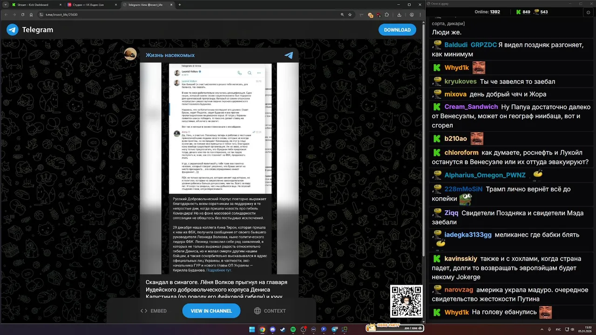Open Chrome from the taskbar

(x=262, y=329)
